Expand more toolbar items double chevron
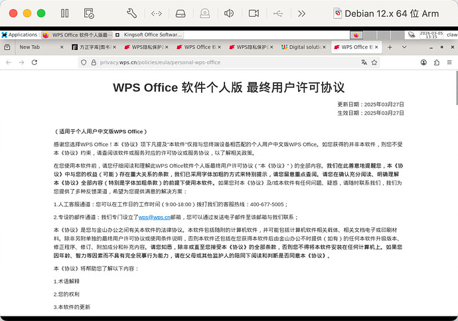 coord(301,13)
